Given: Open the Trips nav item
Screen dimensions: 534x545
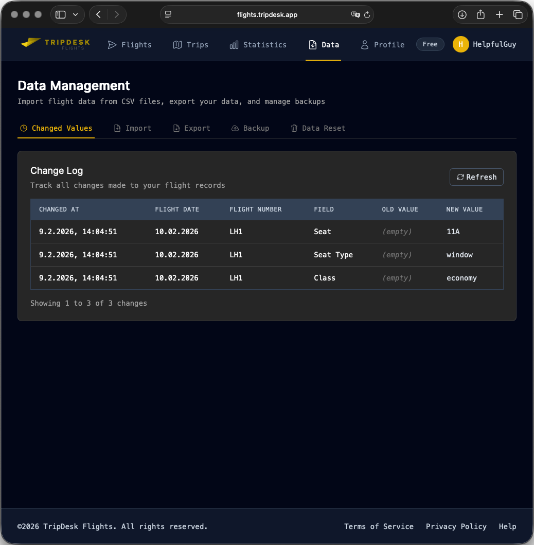Looking at the screenshot, I should pos(191,45).
